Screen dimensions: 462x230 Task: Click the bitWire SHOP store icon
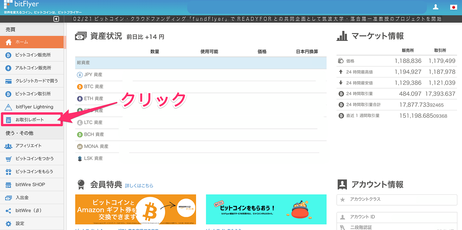coord(9,185)
